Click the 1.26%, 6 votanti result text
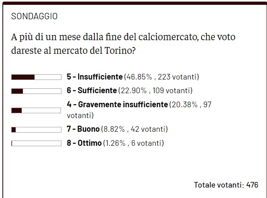267x198 pixels. pyautogui.click(x=133, y=143)
